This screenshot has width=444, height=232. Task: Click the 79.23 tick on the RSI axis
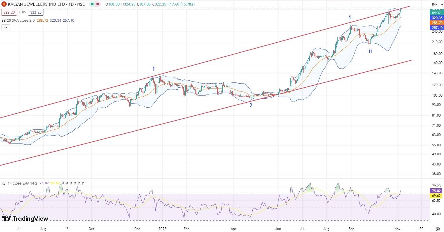pyautogui.click(x=437, y=186)
